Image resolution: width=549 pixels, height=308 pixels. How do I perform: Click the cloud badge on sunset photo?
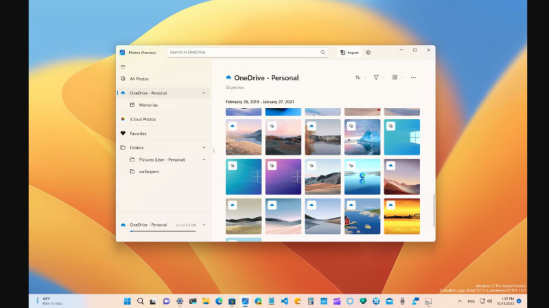(x=390, y=205)
